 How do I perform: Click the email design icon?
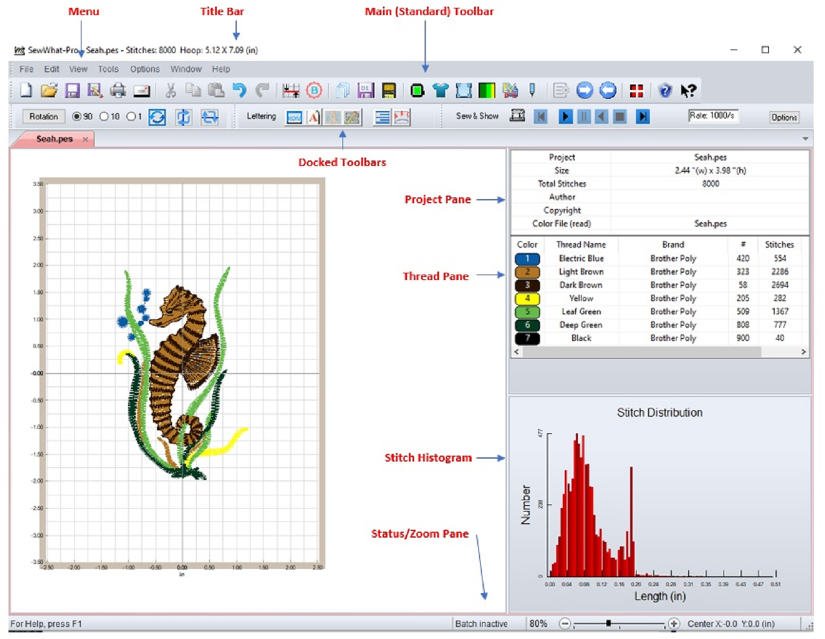click(141, 90)
